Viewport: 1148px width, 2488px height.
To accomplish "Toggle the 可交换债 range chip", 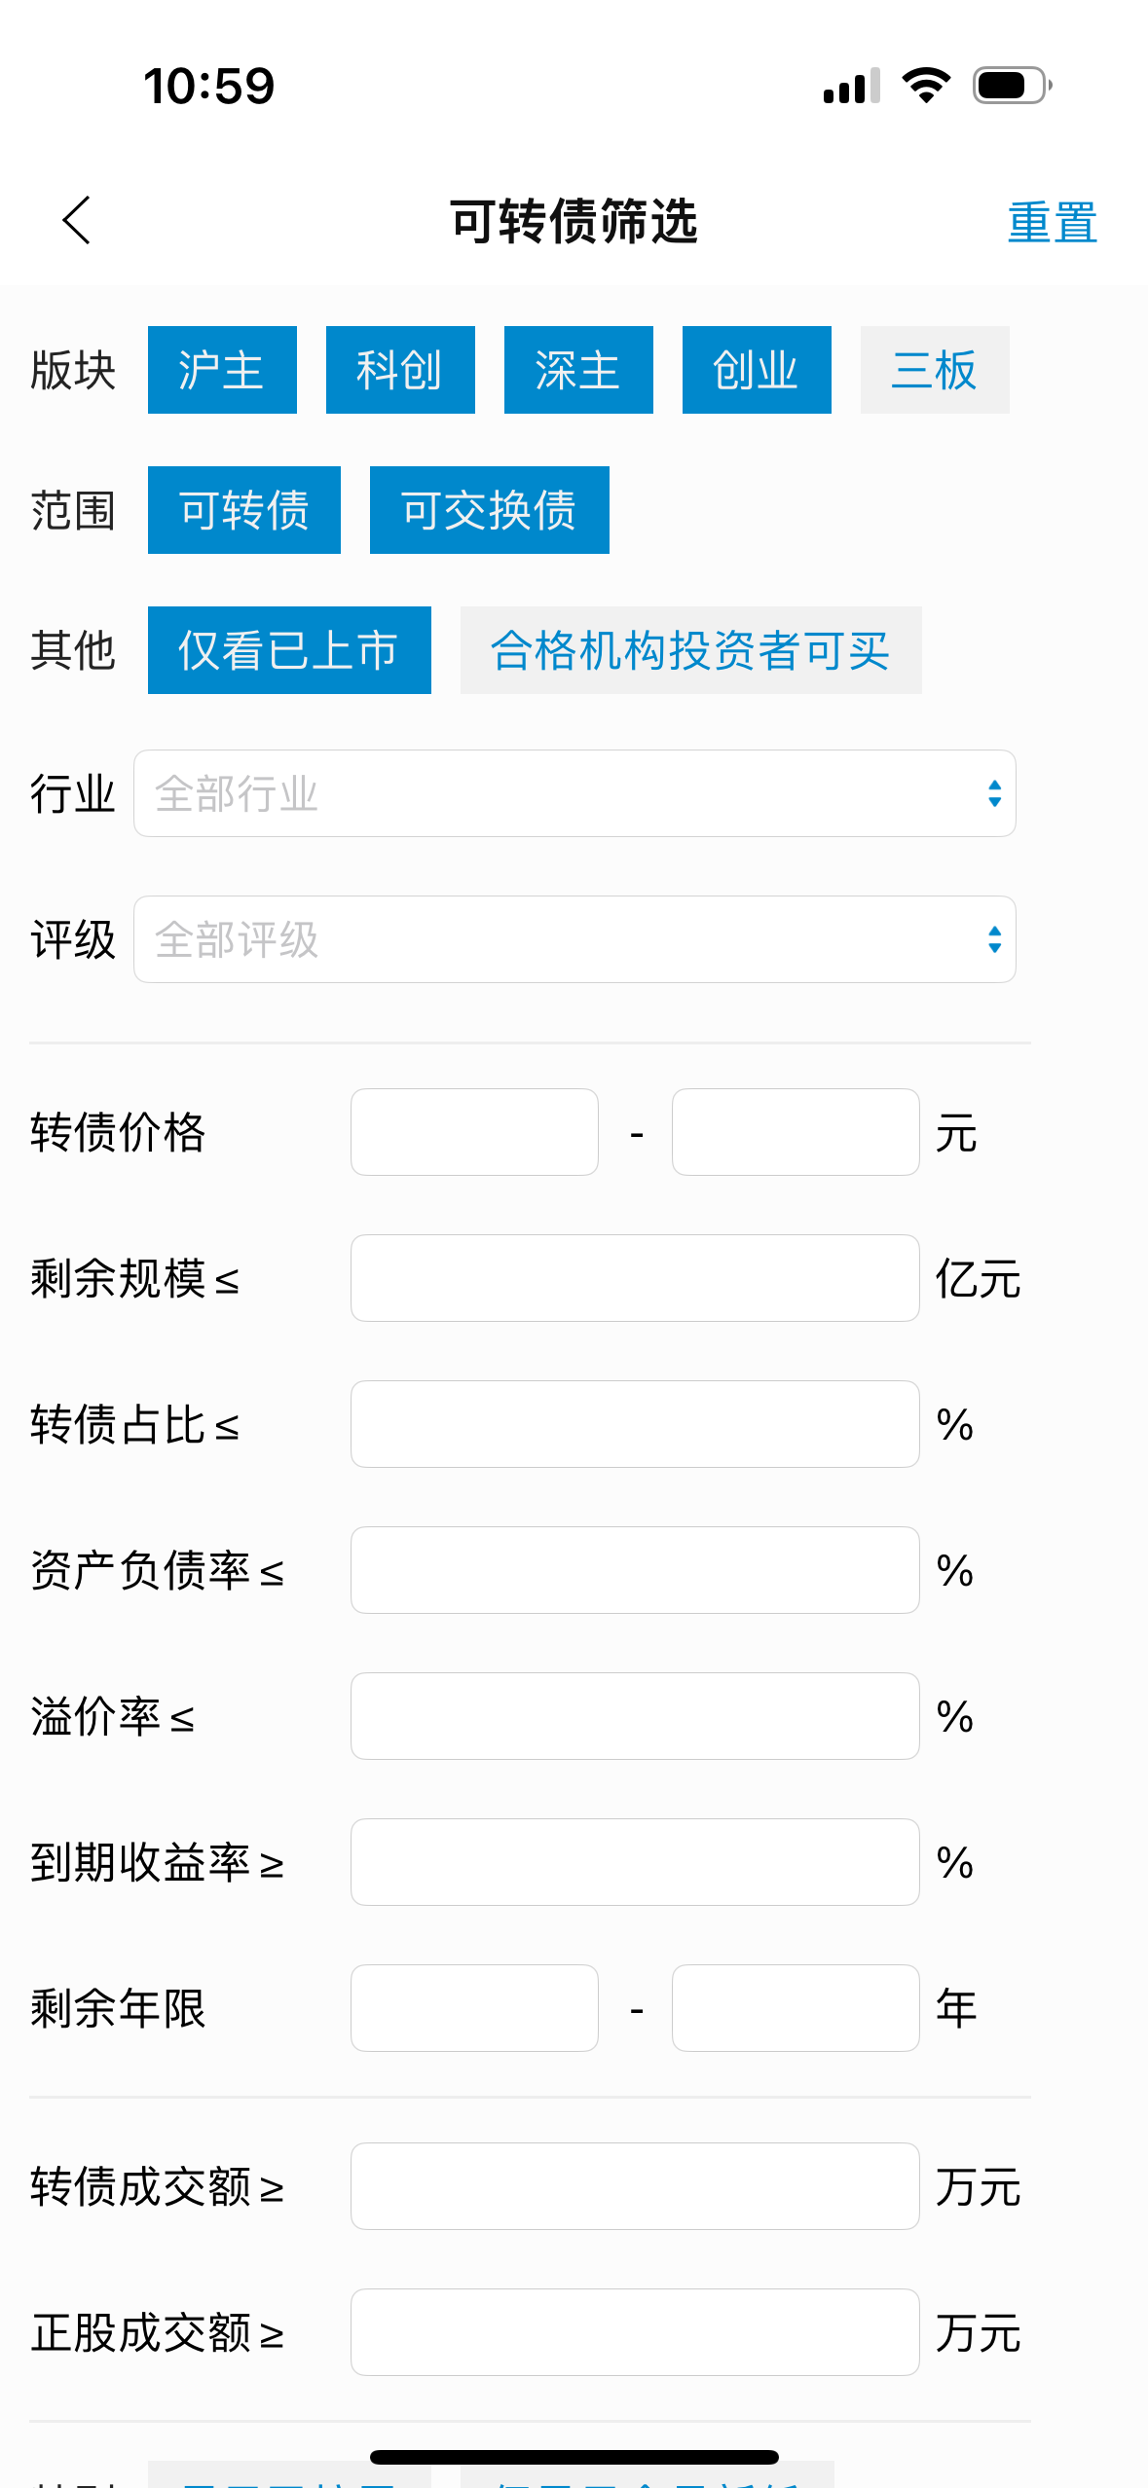I will (490, 510).
